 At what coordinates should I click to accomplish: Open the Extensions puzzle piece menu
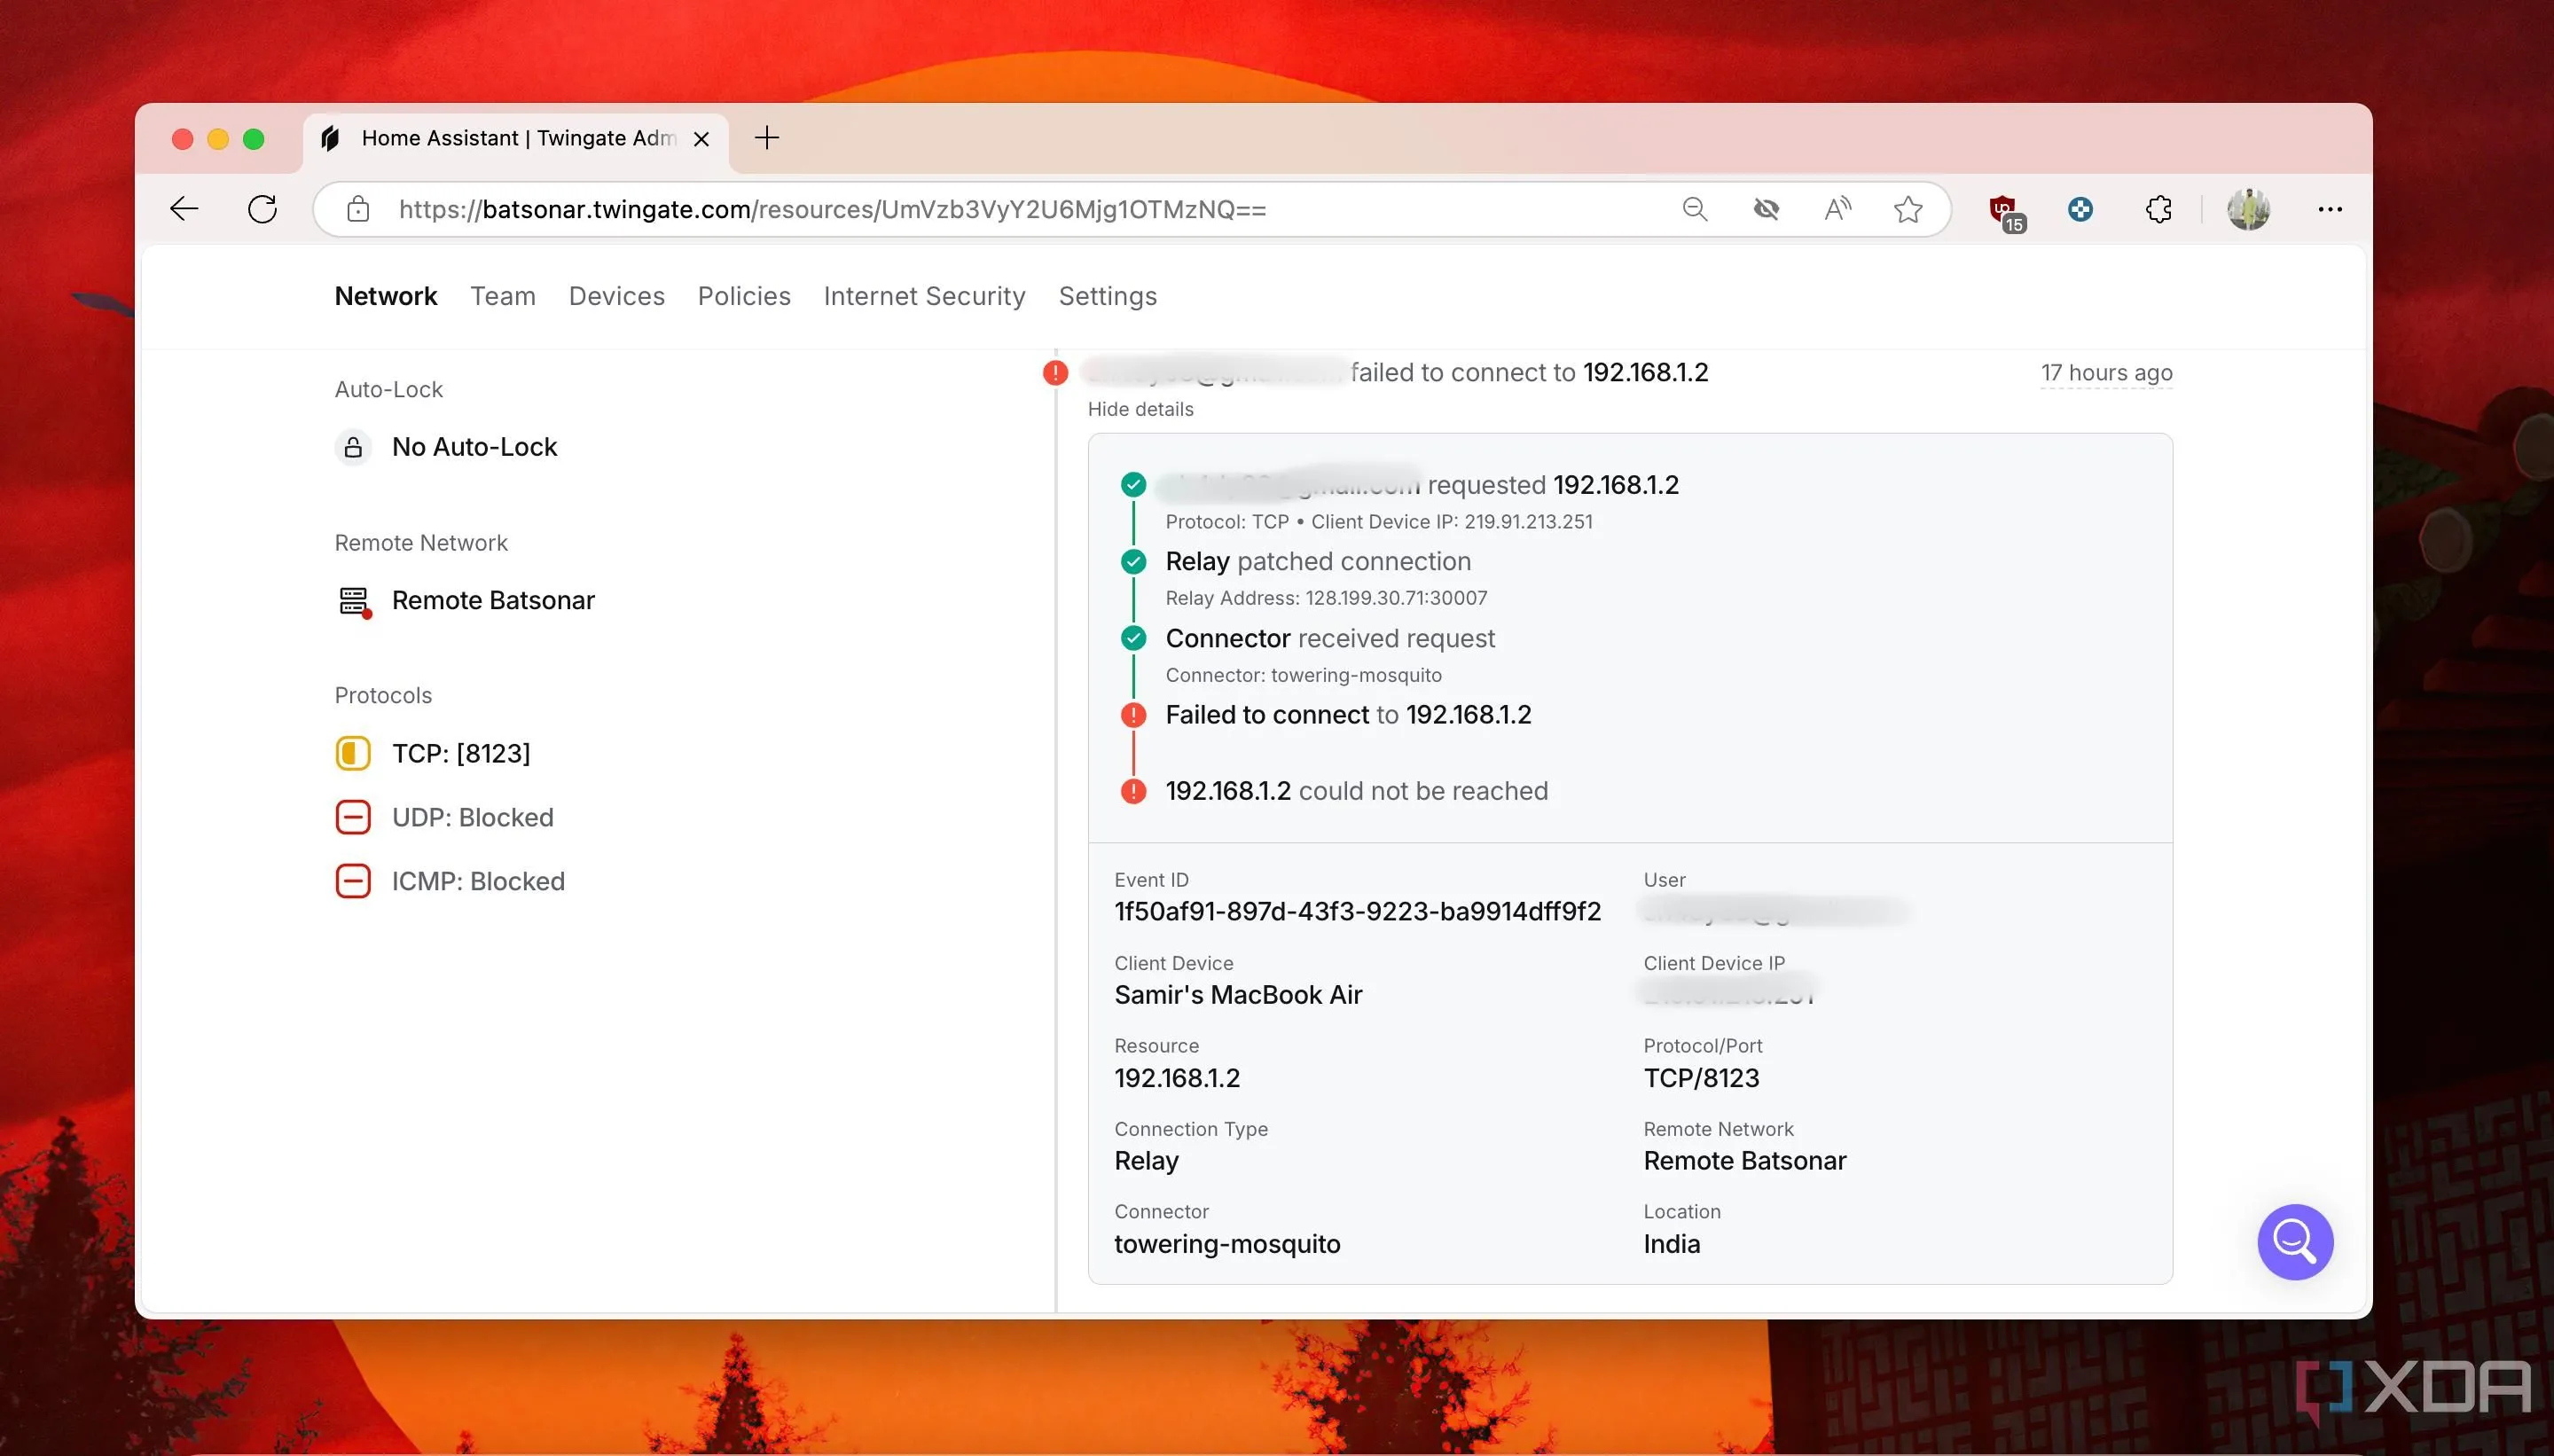[2159, 209]
